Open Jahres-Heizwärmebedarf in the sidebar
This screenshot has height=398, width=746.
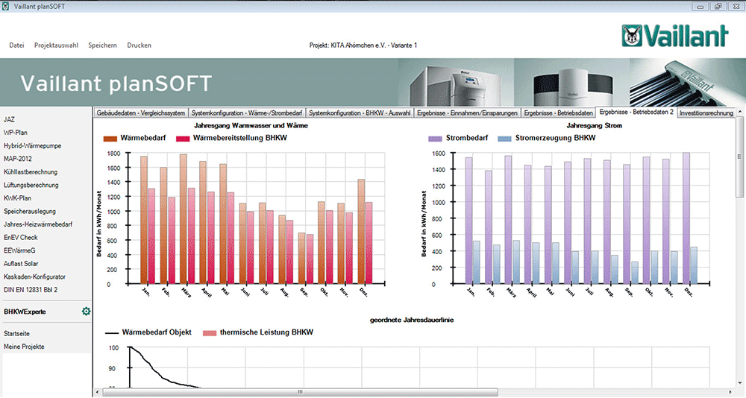point(38,224)
